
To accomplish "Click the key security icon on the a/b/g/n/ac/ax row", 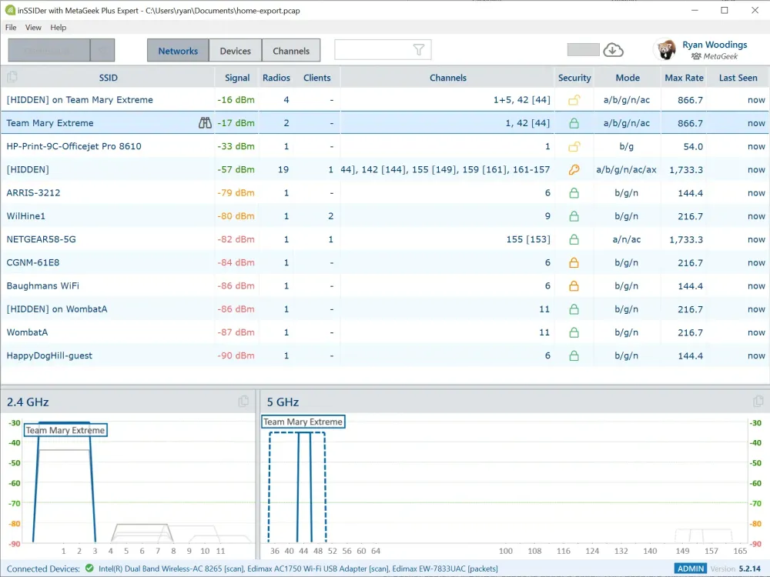I will pos(574,169).
